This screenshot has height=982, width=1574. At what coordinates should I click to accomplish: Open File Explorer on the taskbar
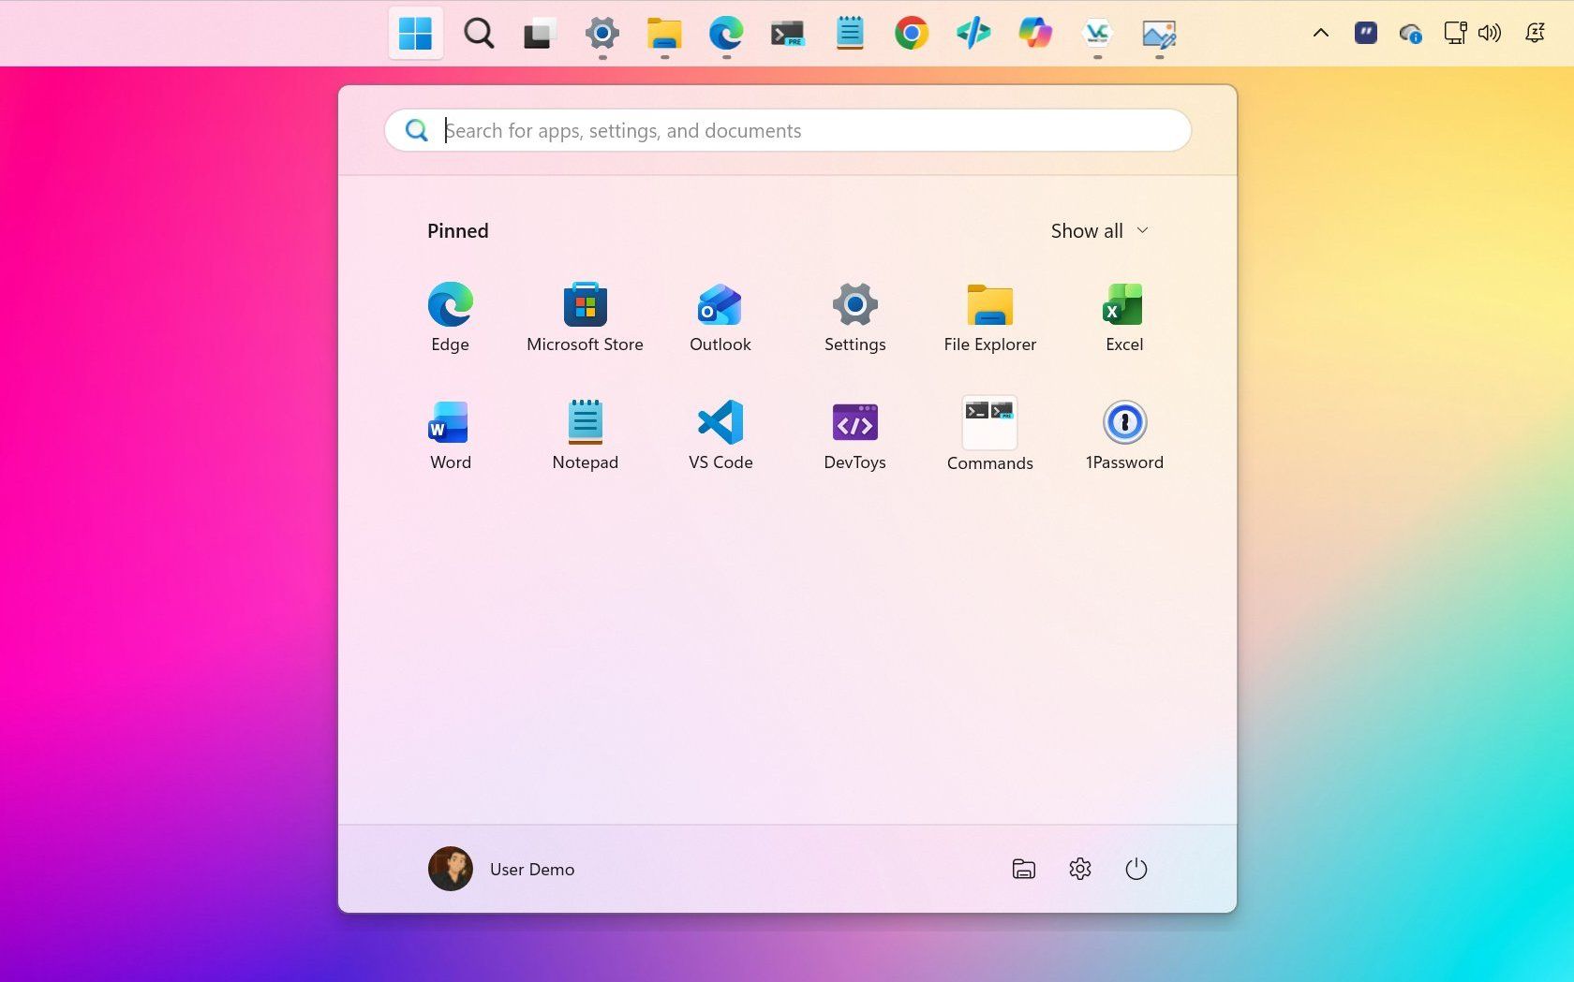coord(664,34)
